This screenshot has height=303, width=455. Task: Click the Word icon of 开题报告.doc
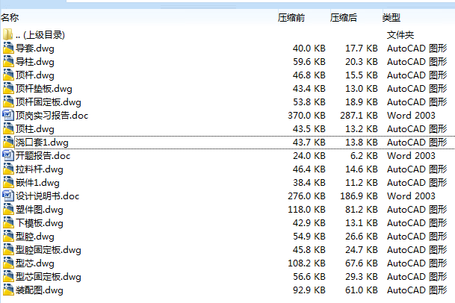[x=8, y=156]
